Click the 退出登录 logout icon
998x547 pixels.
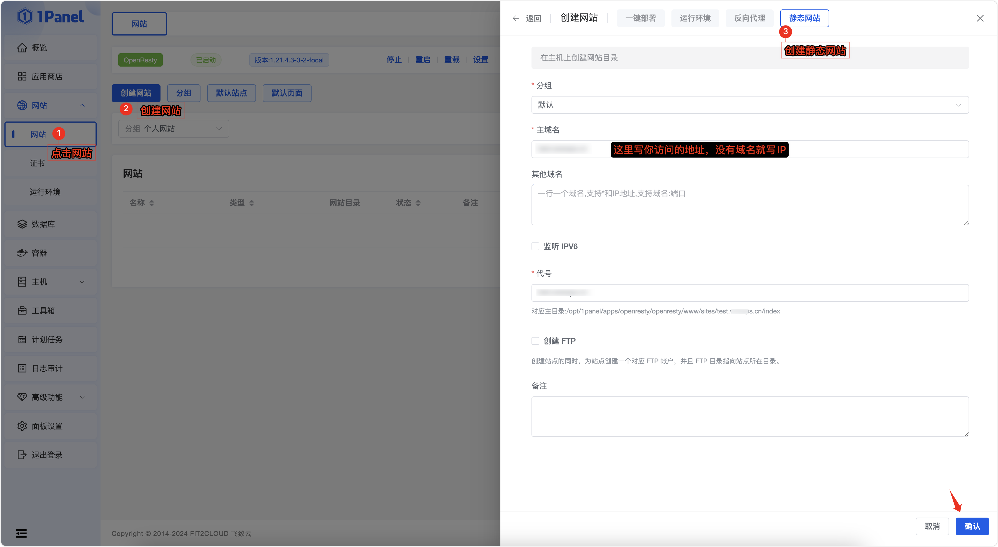(22, 455)
